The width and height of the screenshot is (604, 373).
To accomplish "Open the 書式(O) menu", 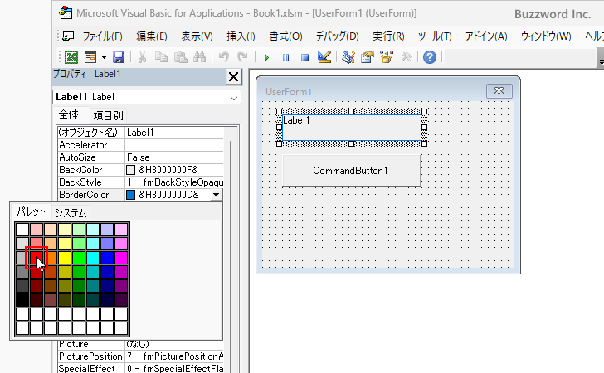I will (285, 36).
